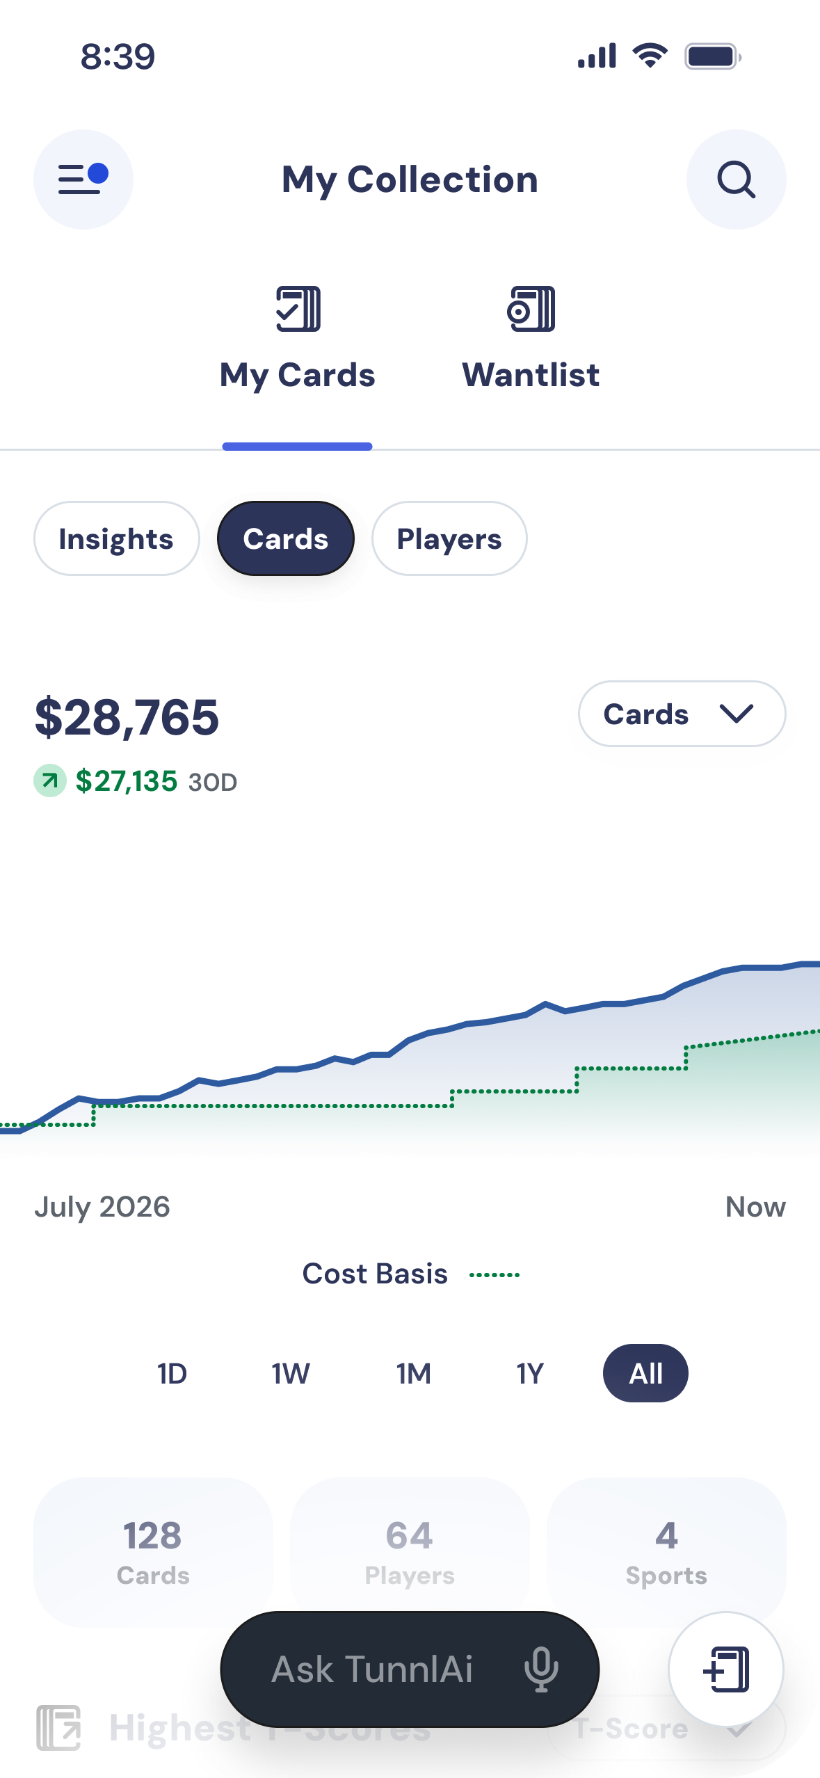Tap the Wantlist card icon
This screenshot has height=1778, width=820.
531,309
